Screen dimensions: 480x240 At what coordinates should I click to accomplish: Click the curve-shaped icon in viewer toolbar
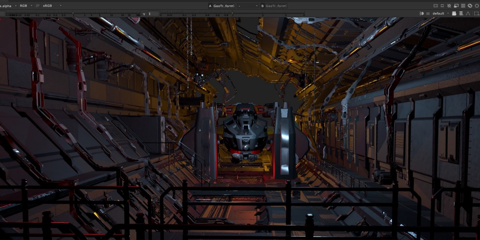pyautogui.click(x=468, y=13)
